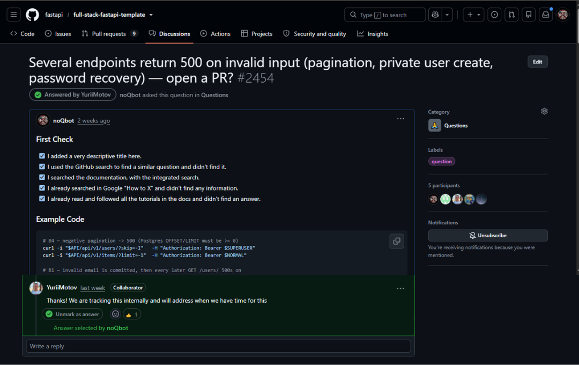579x365 pixels.
Task: Click the purple 'question' label
Action: pos(442,161)
